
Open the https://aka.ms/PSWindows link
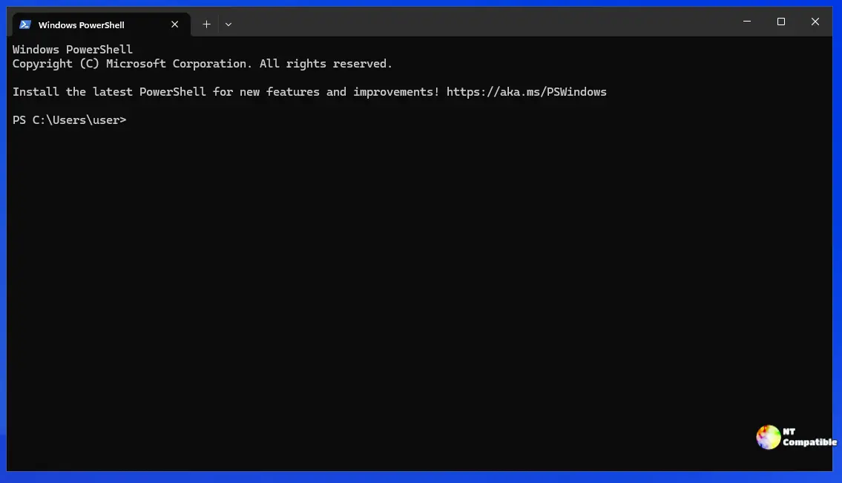pyautogui.click(x=526, y=92)
